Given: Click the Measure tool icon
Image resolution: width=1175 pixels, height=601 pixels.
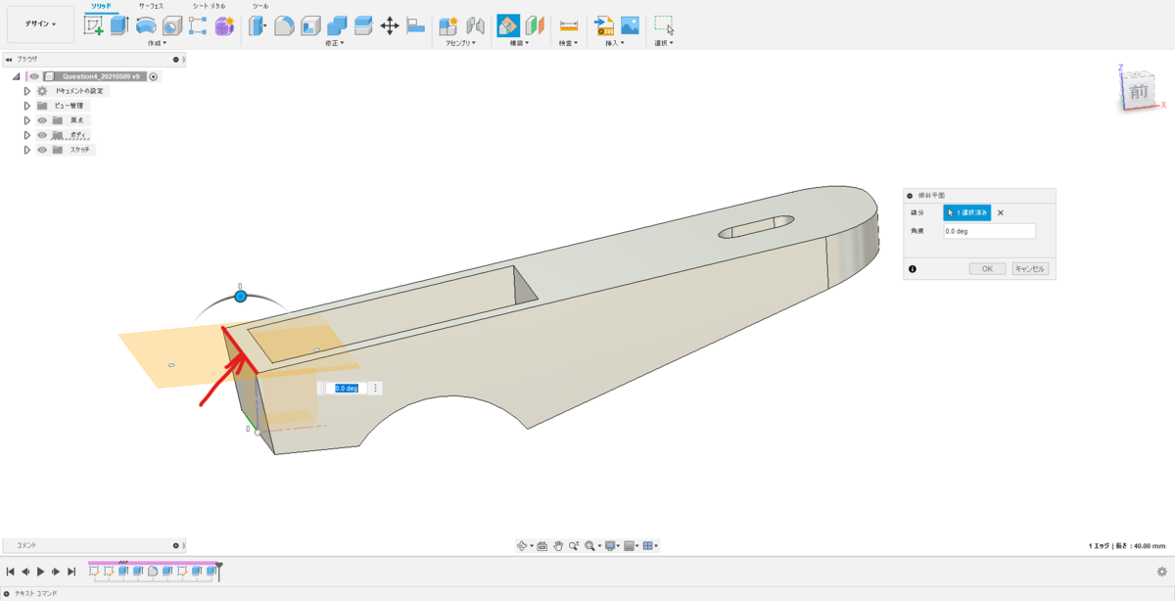Looking at the screenshot, I should click(x=568, y=26).
